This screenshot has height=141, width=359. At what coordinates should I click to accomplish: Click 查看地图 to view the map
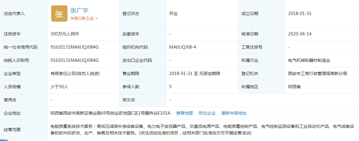click(184, 113)
